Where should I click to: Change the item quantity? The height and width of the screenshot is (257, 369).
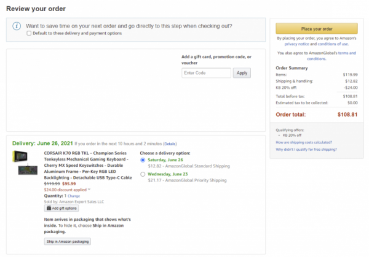coord(74,196)
